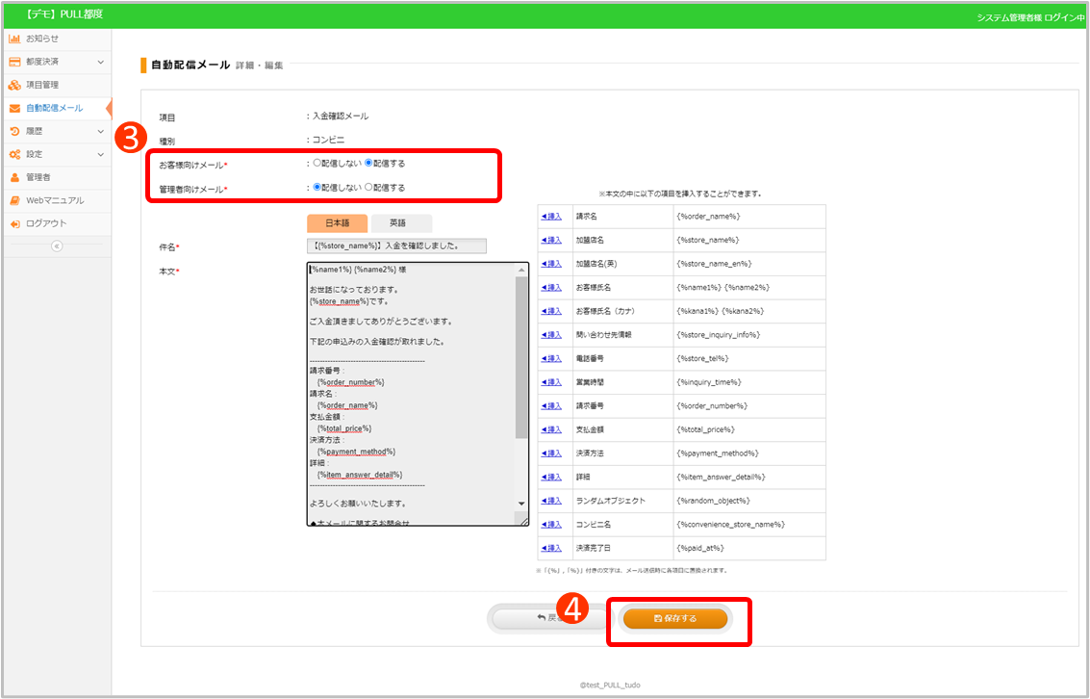Click the 管理者 user icon
Viewport: 1090px width, 699px height.
pyautogui.click(x=14, y=177)
